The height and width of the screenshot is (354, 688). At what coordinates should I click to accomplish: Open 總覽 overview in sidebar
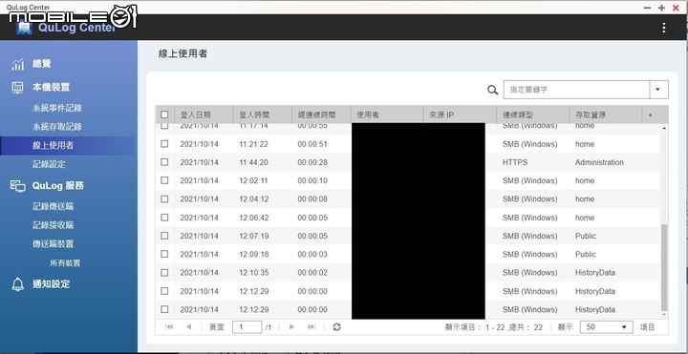click(42, 64)
